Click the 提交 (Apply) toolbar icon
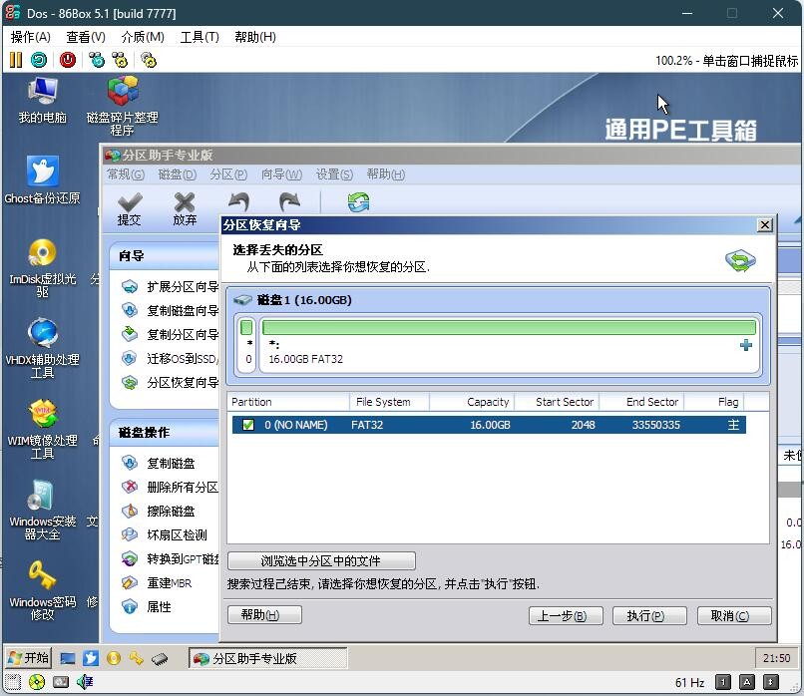This screenshot has height=696, width=804. (129, 208)
